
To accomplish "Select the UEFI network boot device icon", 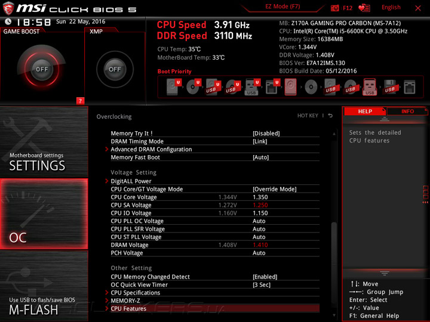I will pyautogui.click(x=272, y=87).
